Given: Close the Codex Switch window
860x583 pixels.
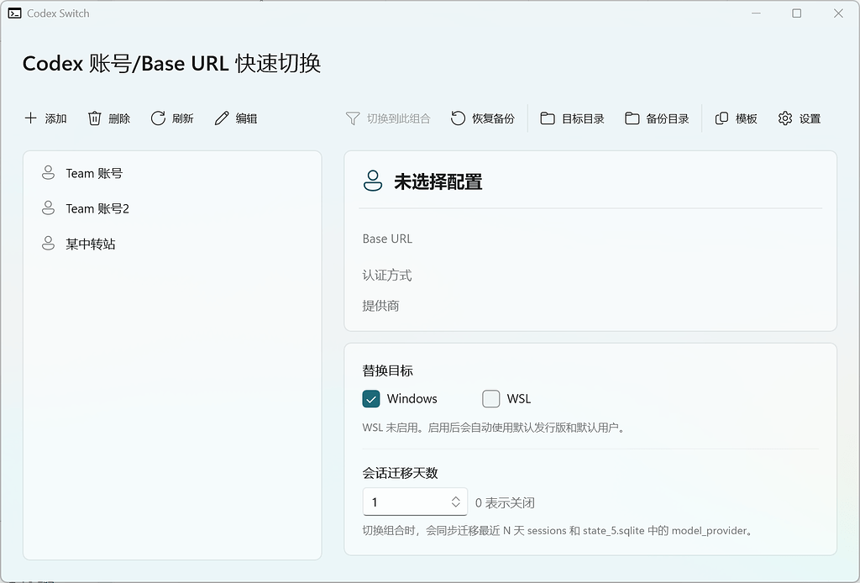Looking at the screenshot, I should [838, 13].
